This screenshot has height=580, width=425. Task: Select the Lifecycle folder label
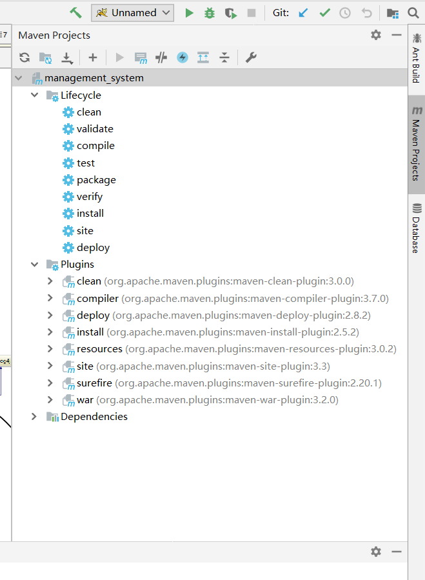(81, 95)
